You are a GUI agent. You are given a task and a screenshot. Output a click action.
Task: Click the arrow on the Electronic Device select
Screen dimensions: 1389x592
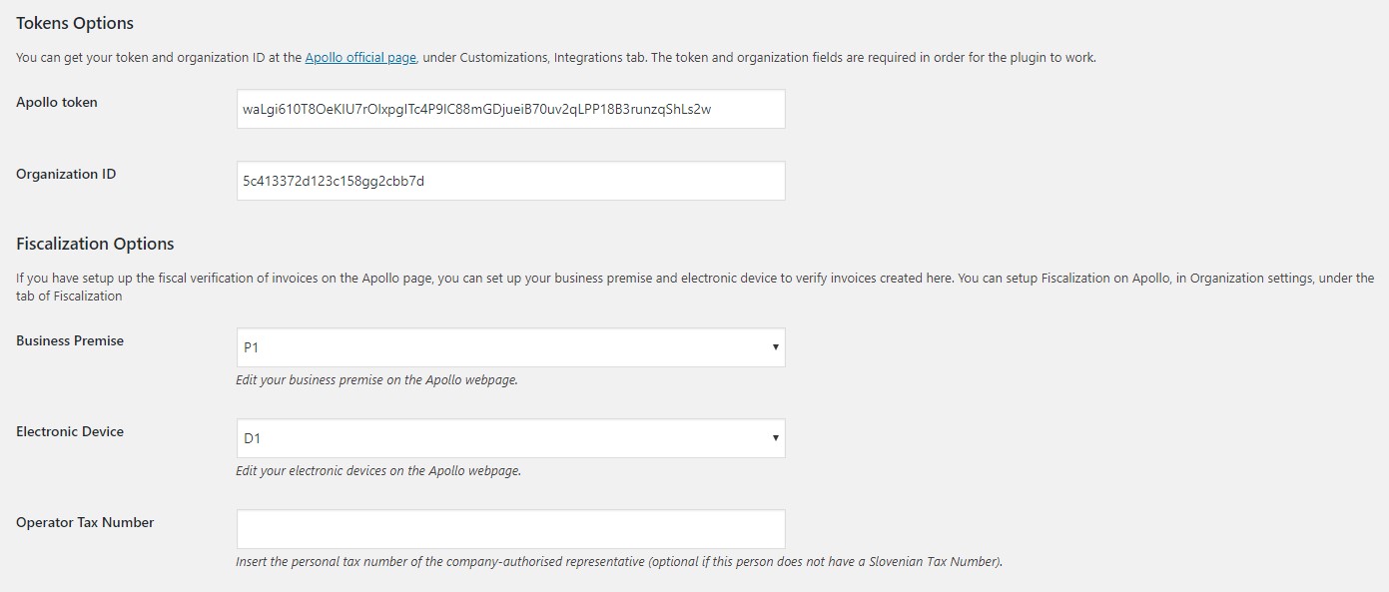775,438
